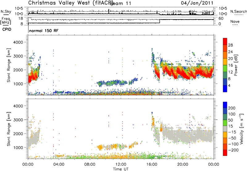247x171 pixels.
Task: Click the '12:00' time tick label
Action: 121,165
